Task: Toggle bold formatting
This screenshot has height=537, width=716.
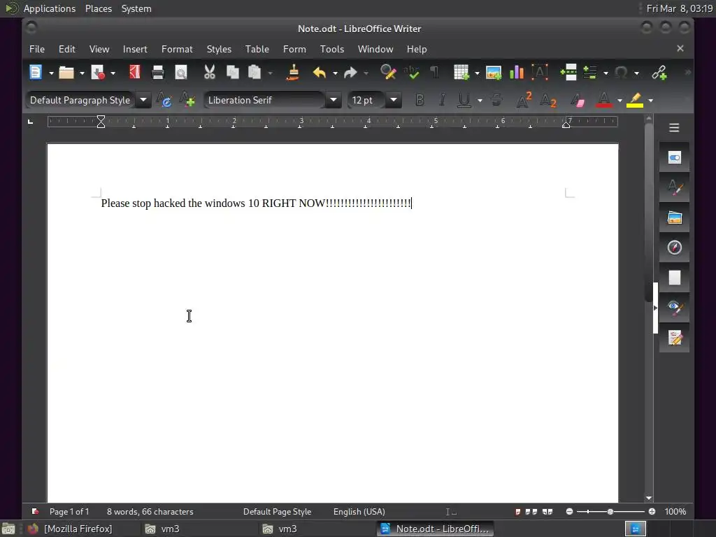Action: point(420,99)
